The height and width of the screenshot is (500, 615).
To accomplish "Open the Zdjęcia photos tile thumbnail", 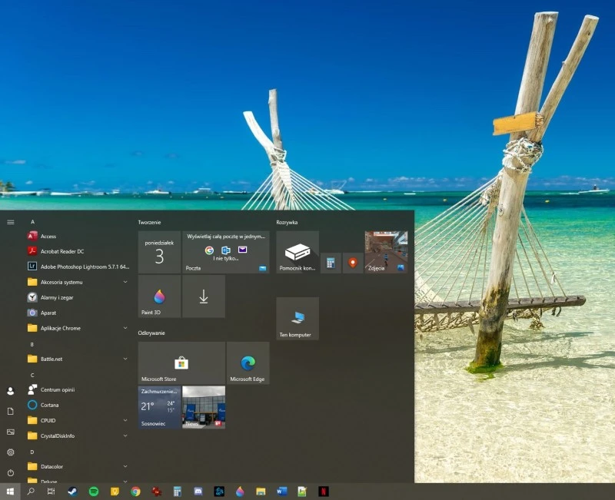I will click(386, 252).
